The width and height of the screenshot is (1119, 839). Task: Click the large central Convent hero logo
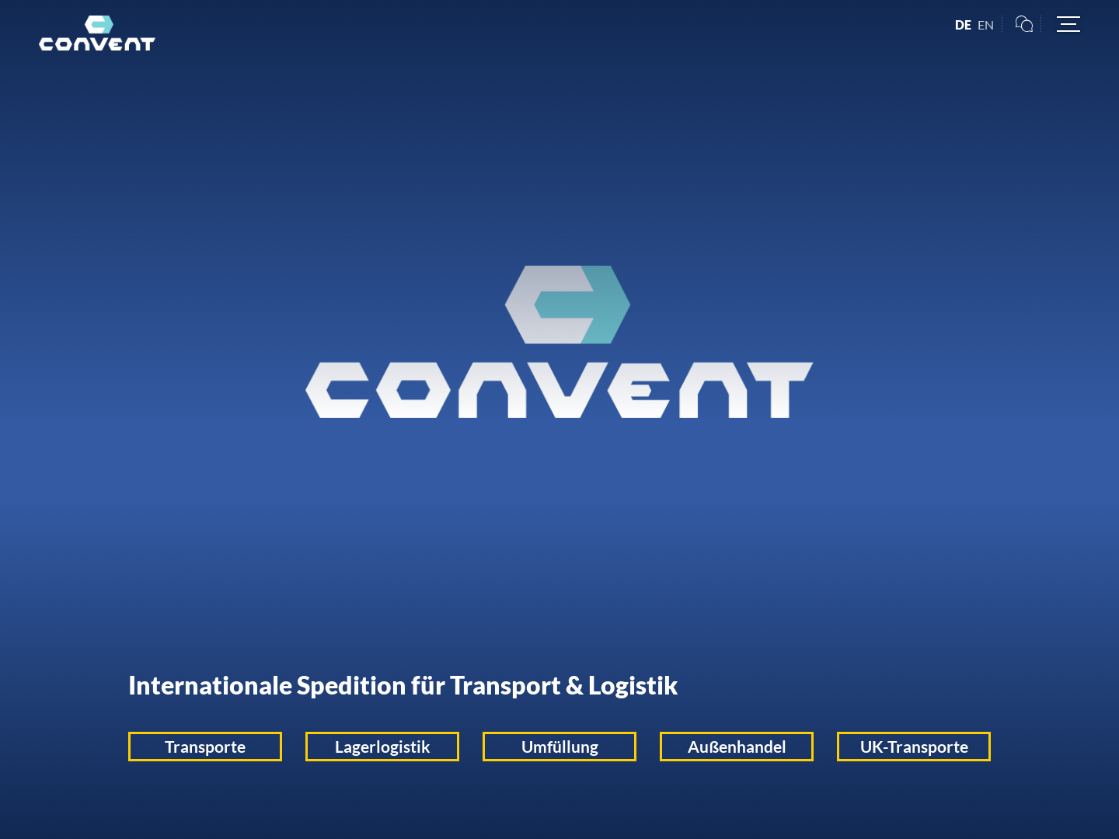click(x=559, y=342)
